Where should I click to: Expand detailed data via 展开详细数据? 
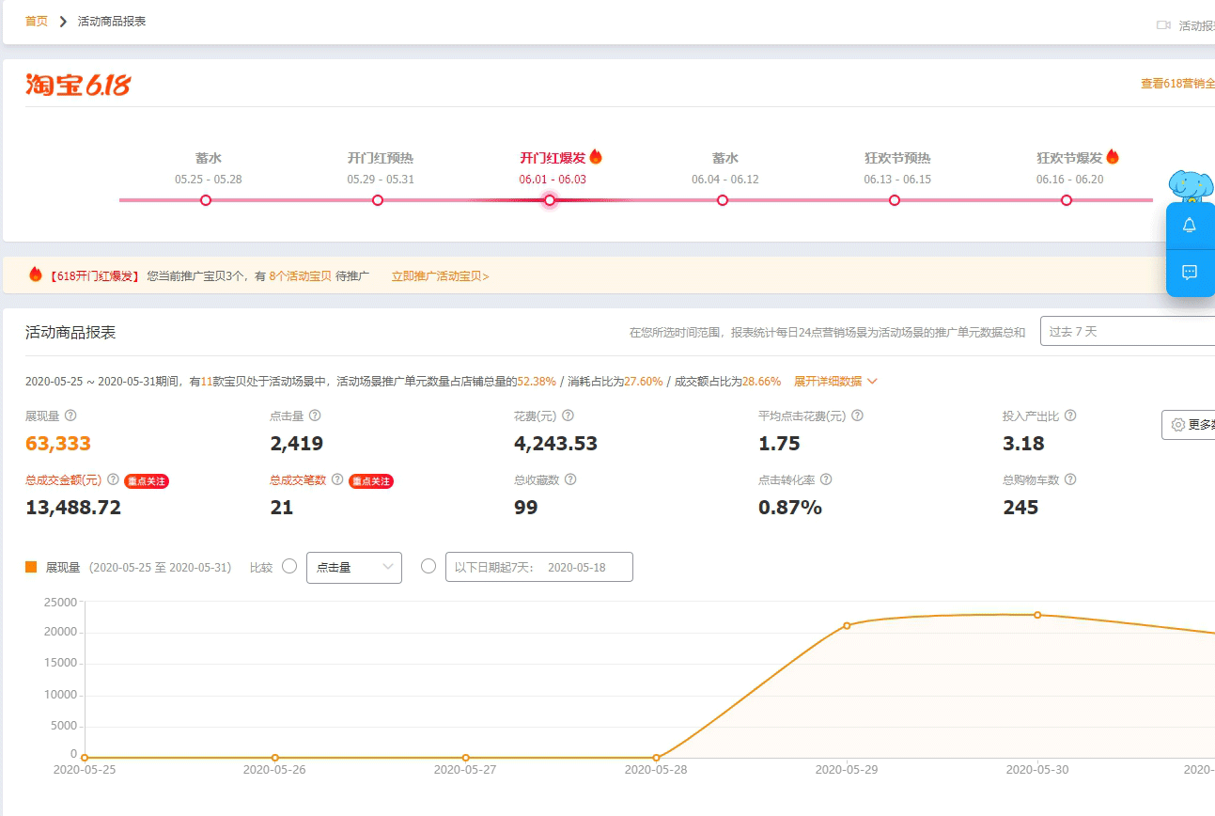tap(835, 382)
